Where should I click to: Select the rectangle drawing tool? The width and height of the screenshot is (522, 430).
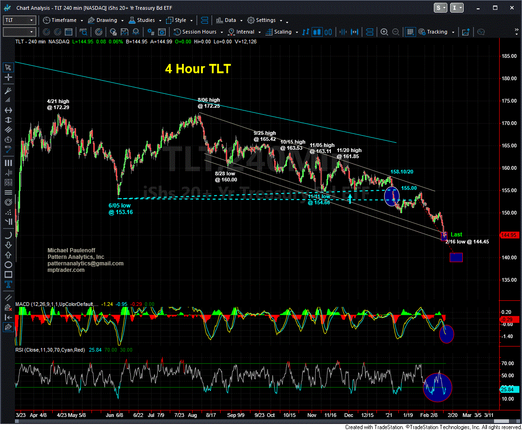click(x=8, y=275)
